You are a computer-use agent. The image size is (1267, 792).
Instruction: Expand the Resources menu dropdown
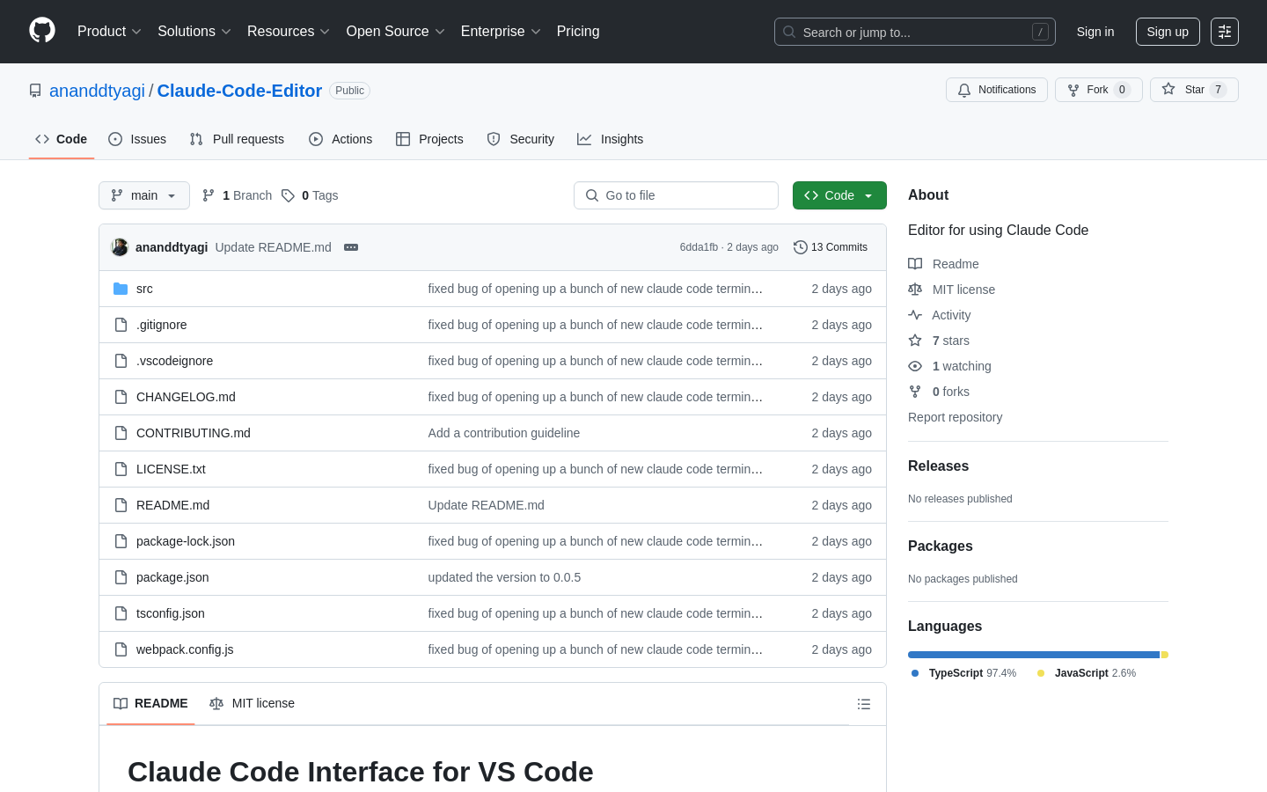[289, 32]
